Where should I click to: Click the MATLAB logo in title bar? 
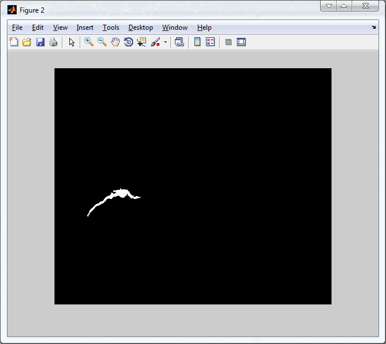click(x=12, y=10)
